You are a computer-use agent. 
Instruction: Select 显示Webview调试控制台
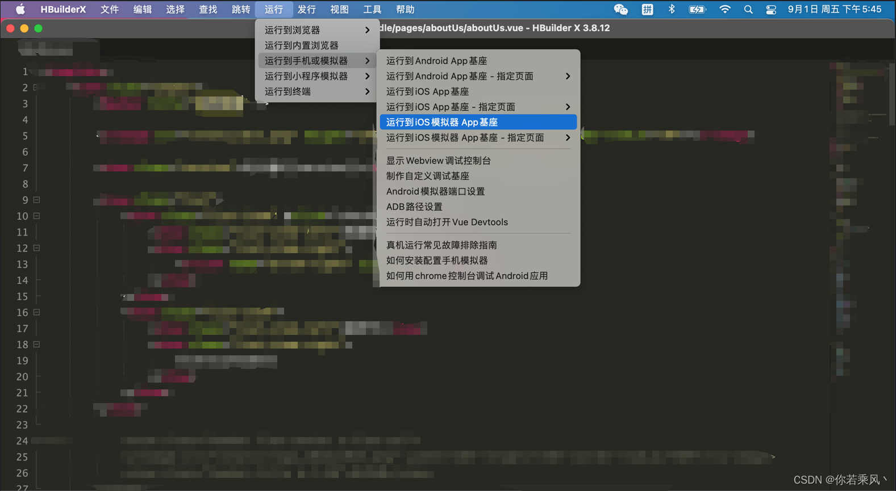(478, 161)
